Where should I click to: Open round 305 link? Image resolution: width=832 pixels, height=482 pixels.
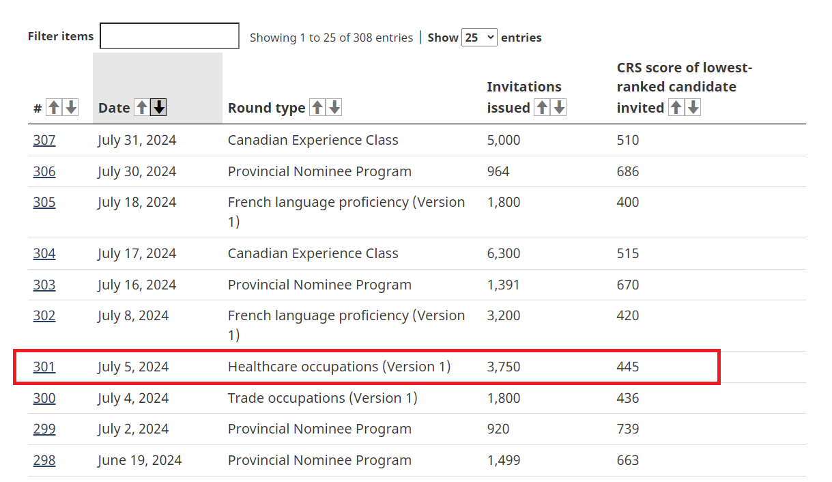click(44, 202)
